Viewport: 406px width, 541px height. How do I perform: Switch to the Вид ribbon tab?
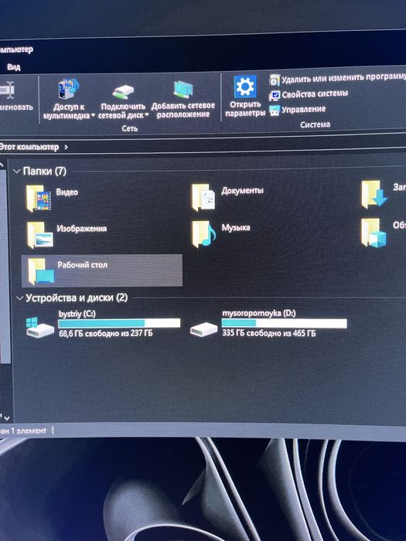click(13, 67)
